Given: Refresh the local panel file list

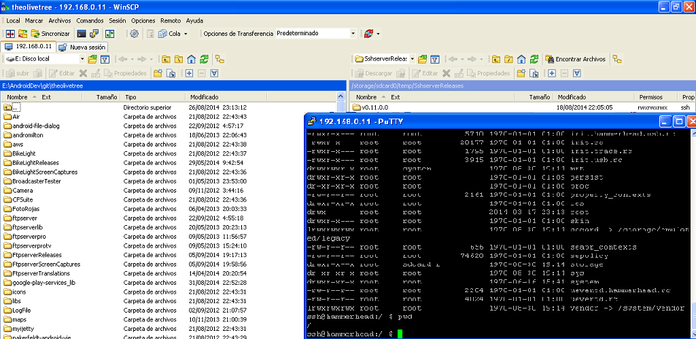Looking at the screenshot, I should [x=204, y=59].
